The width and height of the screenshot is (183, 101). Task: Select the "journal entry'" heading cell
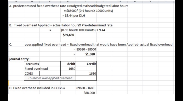(19, 59)
